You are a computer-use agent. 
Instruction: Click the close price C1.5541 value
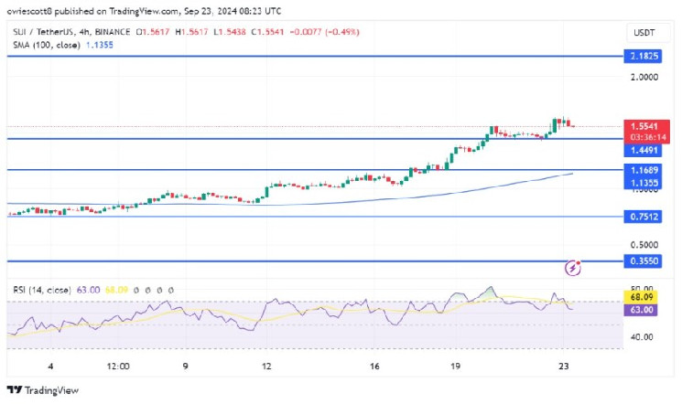point(267,32)
